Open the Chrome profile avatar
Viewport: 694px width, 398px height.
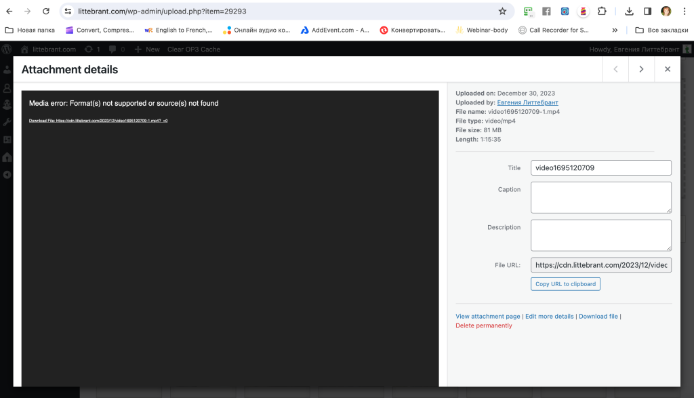coord(666,12)
